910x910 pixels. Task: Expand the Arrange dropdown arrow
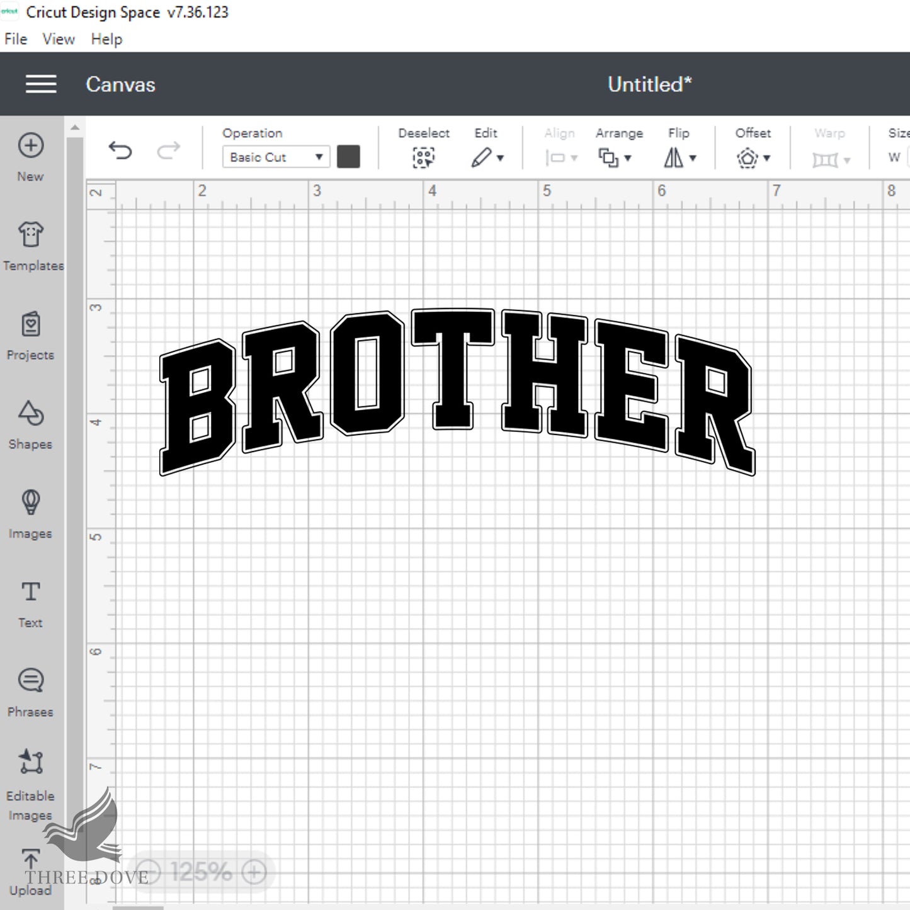coord(628,158)
